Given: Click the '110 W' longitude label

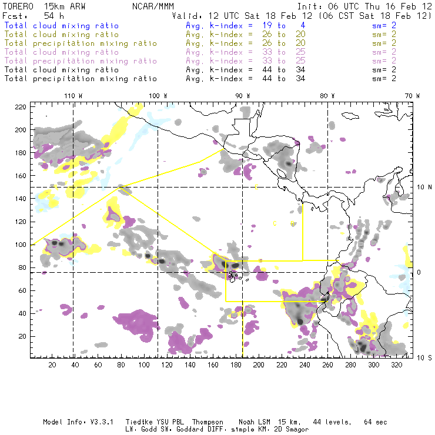Looking at the screenshot, I should (x=73, y=96).
